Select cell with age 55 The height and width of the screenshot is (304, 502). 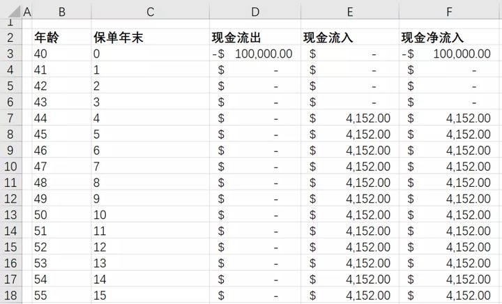pos(41,295)
